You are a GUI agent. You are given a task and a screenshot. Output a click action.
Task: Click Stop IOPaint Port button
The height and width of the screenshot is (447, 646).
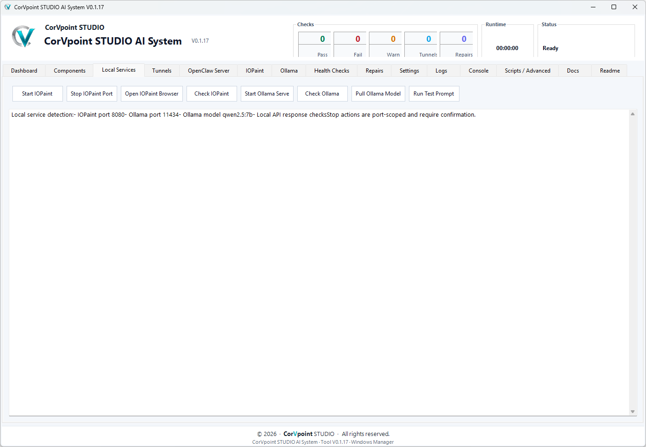click(x=91, y=94)
